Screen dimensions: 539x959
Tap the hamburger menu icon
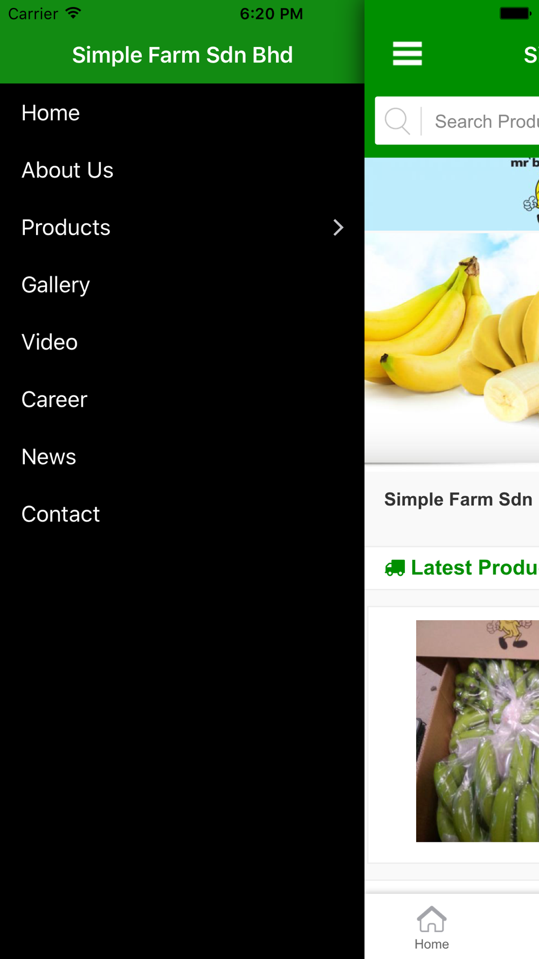tap(407, 53)
